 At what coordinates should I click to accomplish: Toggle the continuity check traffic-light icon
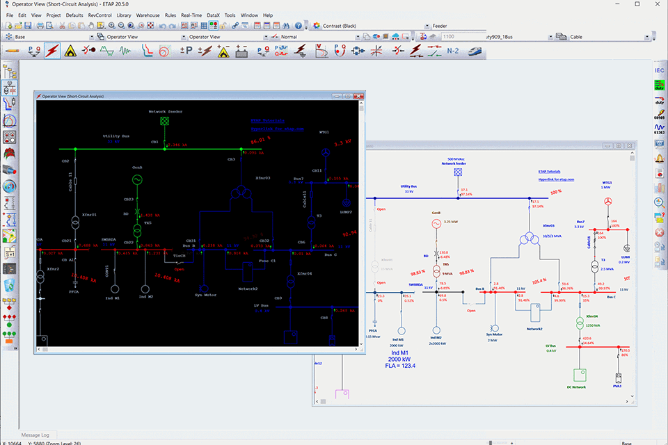coord(214,26)
